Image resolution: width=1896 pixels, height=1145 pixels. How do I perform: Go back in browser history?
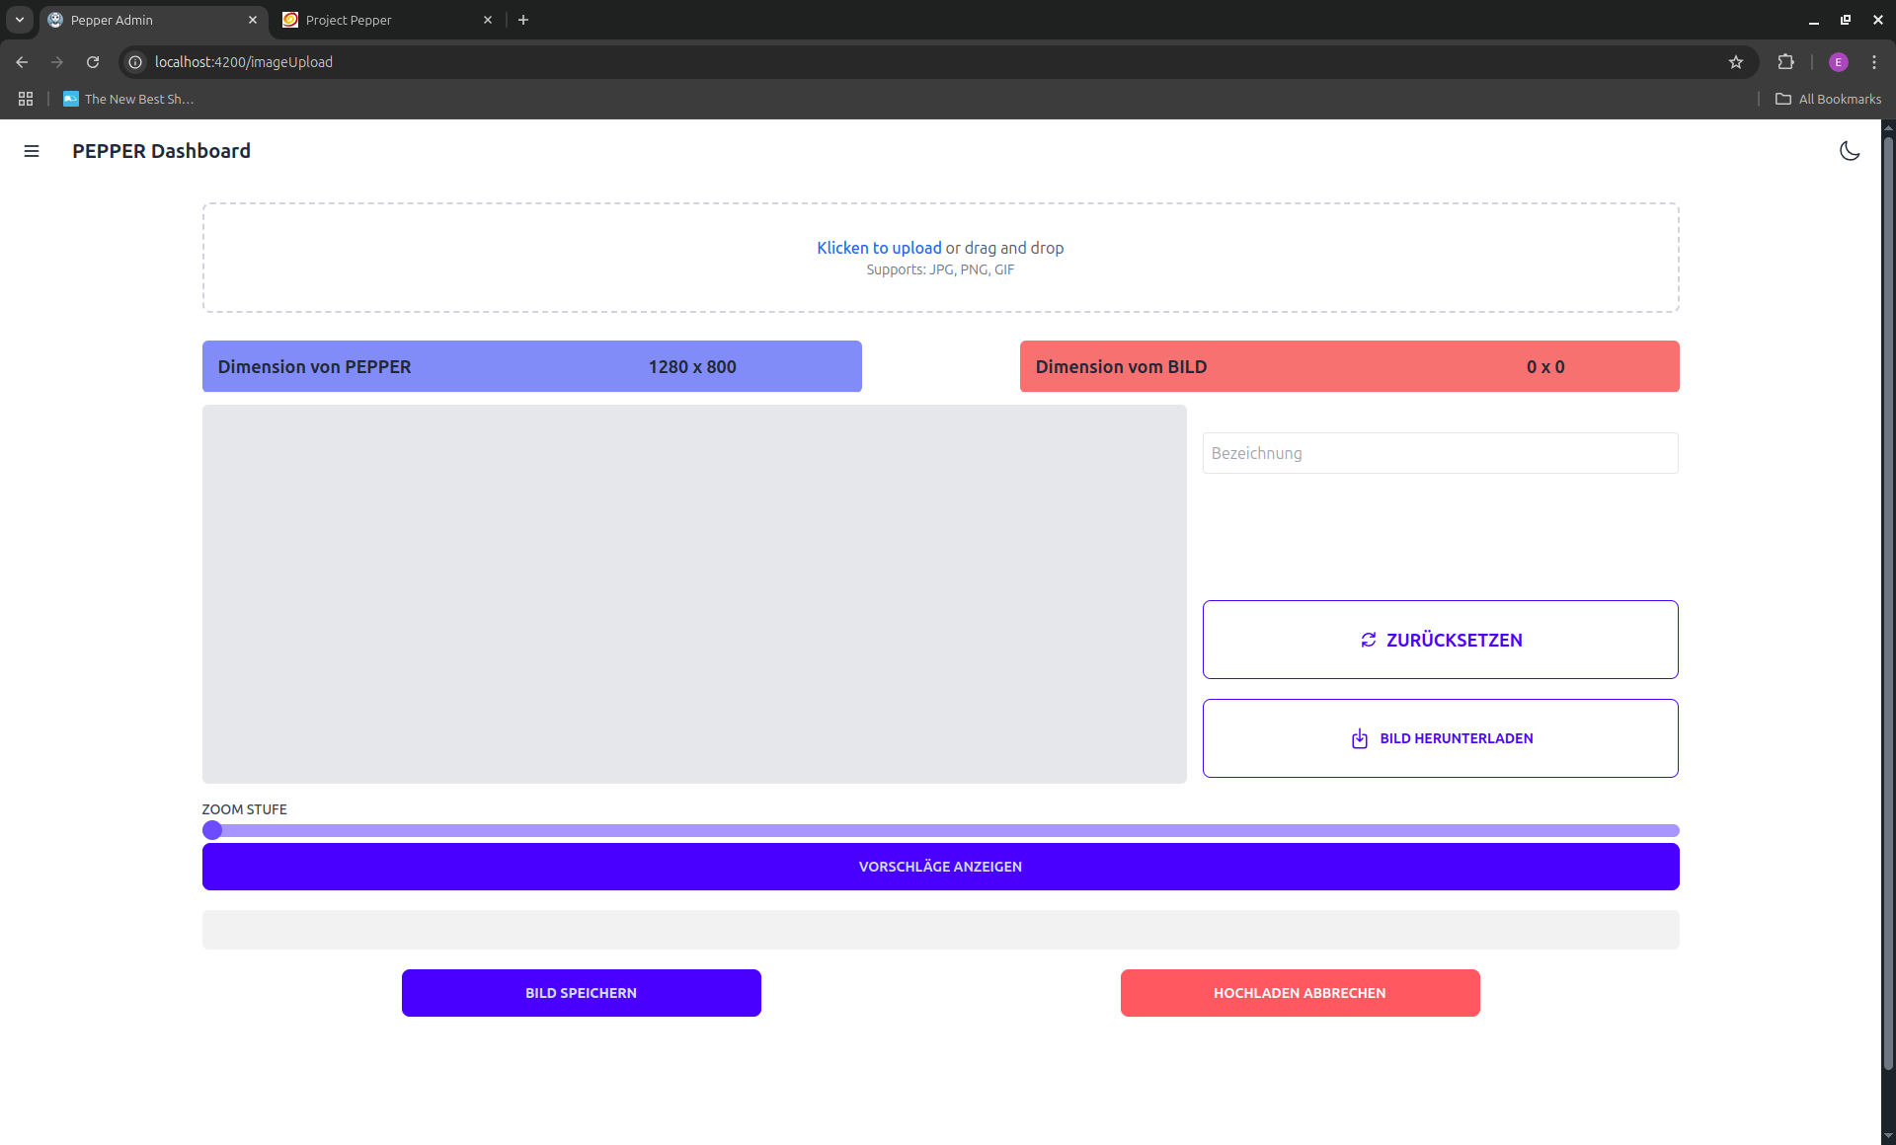pos(22,62)
